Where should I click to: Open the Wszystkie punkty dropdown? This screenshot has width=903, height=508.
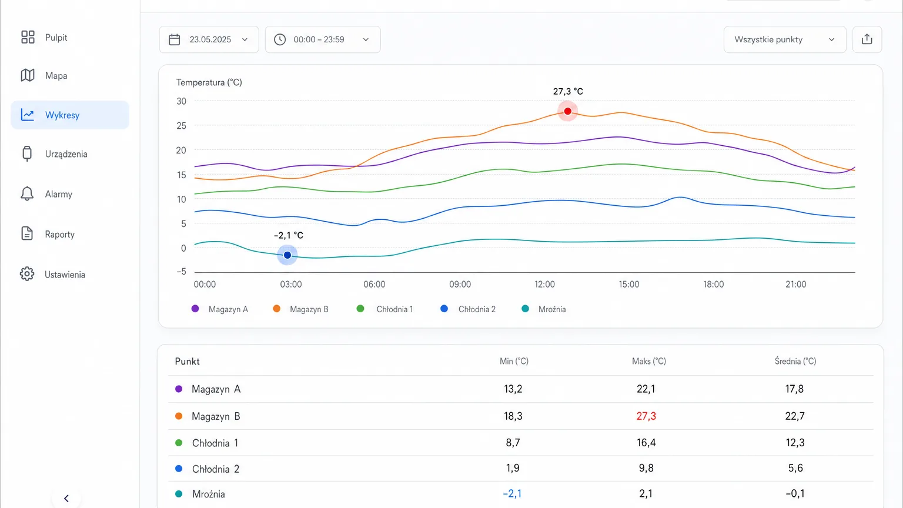tap(785, 39)
